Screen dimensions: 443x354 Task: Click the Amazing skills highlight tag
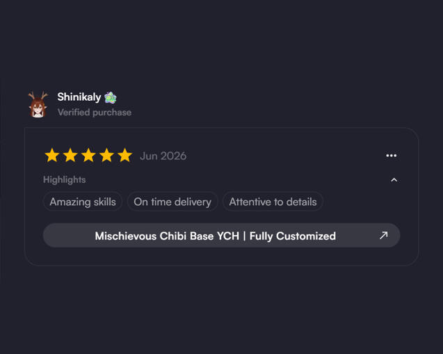(83, 202)
